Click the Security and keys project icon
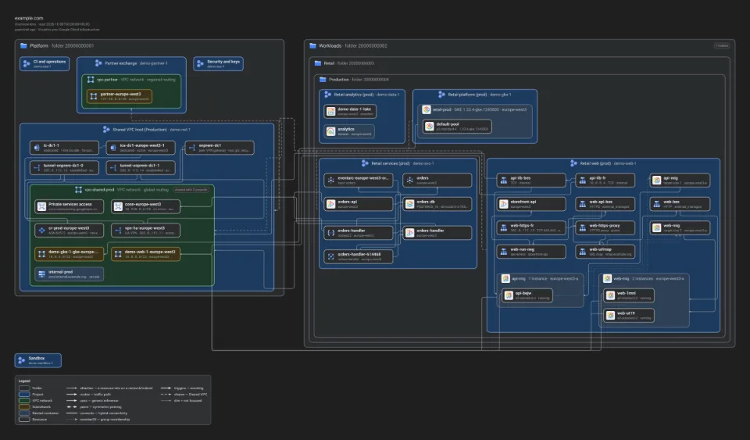The image size is (750, 440). pyautogui.click(x=201, y=63)
